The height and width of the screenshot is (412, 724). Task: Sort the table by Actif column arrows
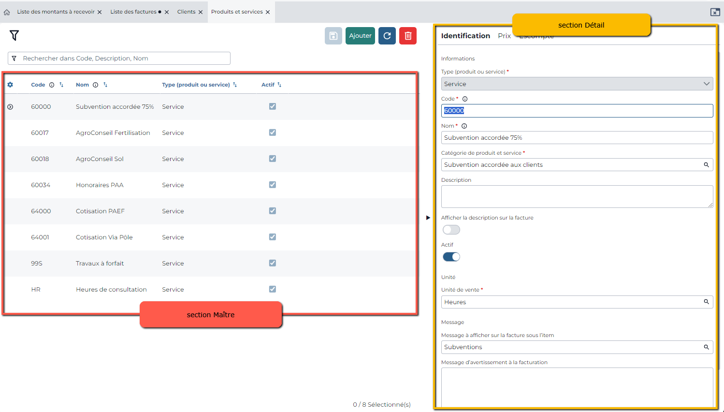(279, 85)
